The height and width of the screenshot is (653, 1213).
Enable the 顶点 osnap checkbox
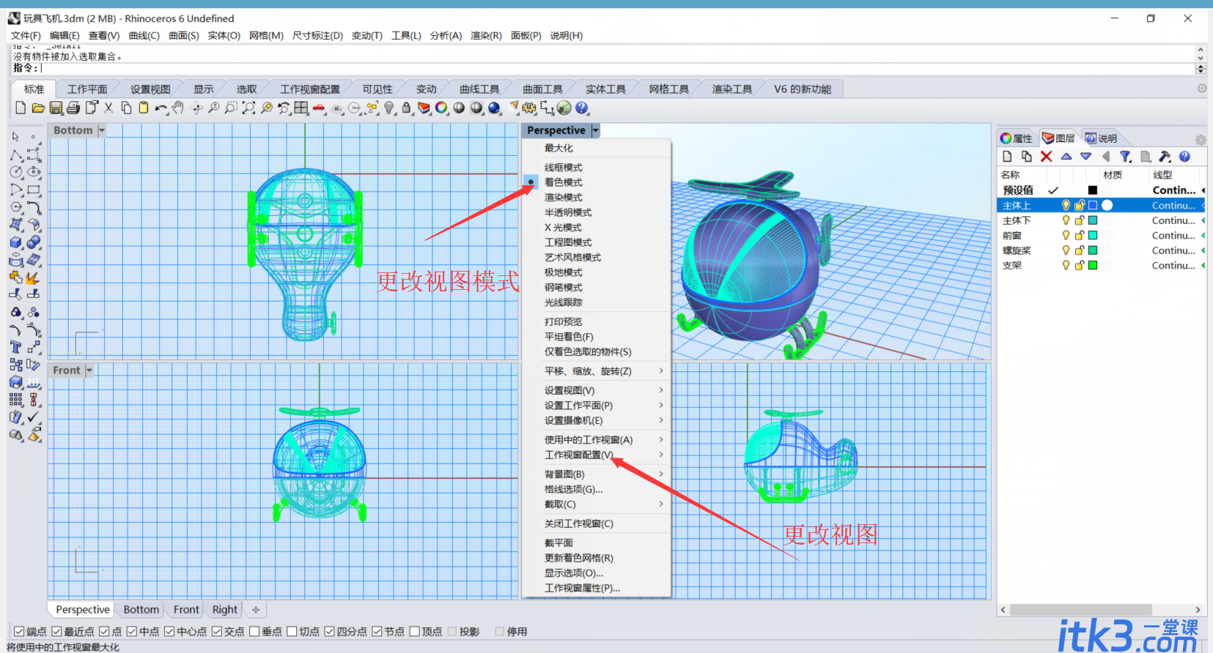(x=415, y=631)
